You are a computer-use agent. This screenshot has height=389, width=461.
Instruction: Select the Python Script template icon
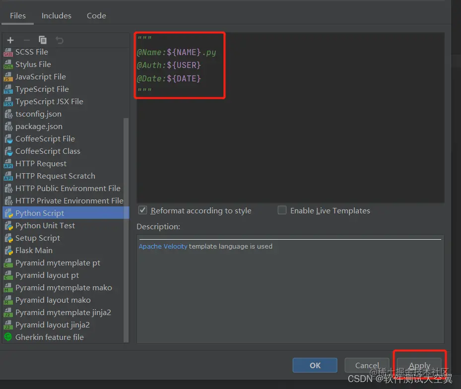[9, 213]
